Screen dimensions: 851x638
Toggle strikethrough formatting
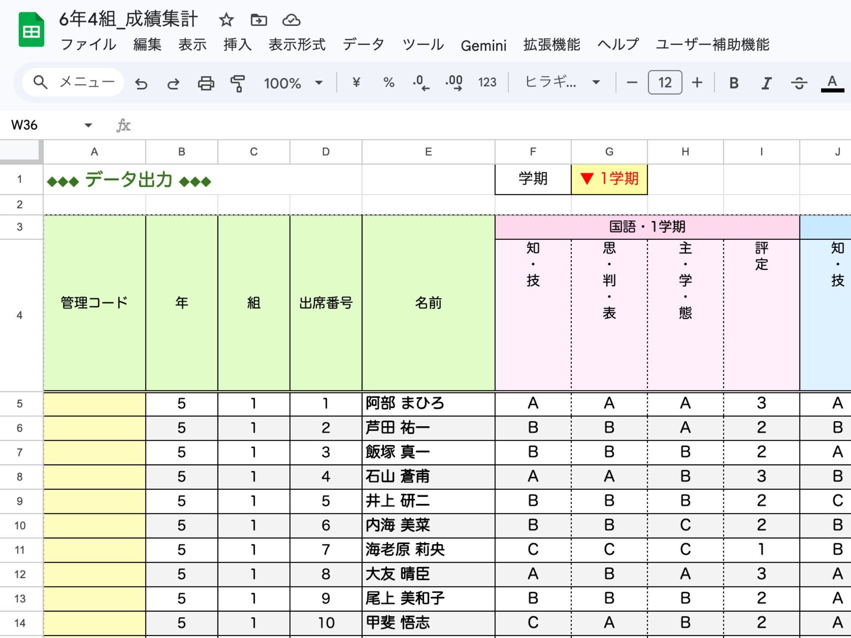click(x=799, y=83)
